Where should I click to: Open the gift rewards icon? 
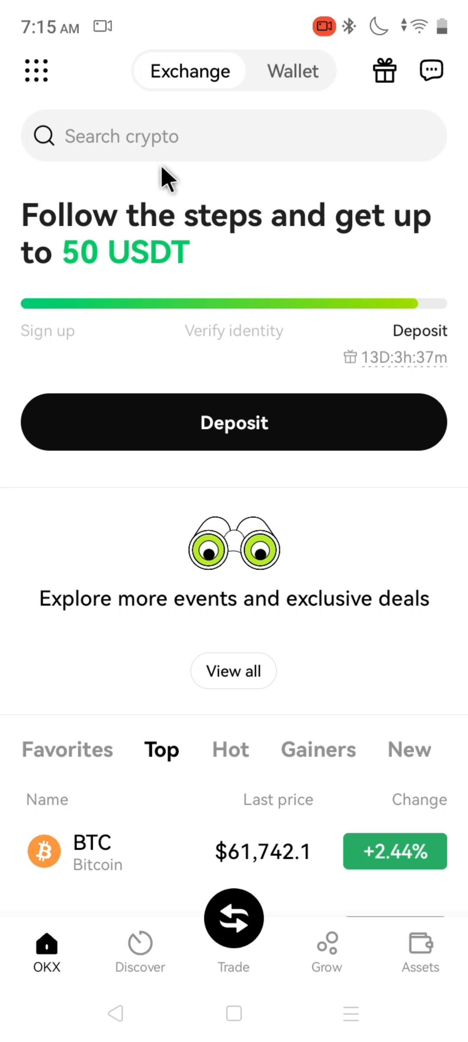(384, 70)
